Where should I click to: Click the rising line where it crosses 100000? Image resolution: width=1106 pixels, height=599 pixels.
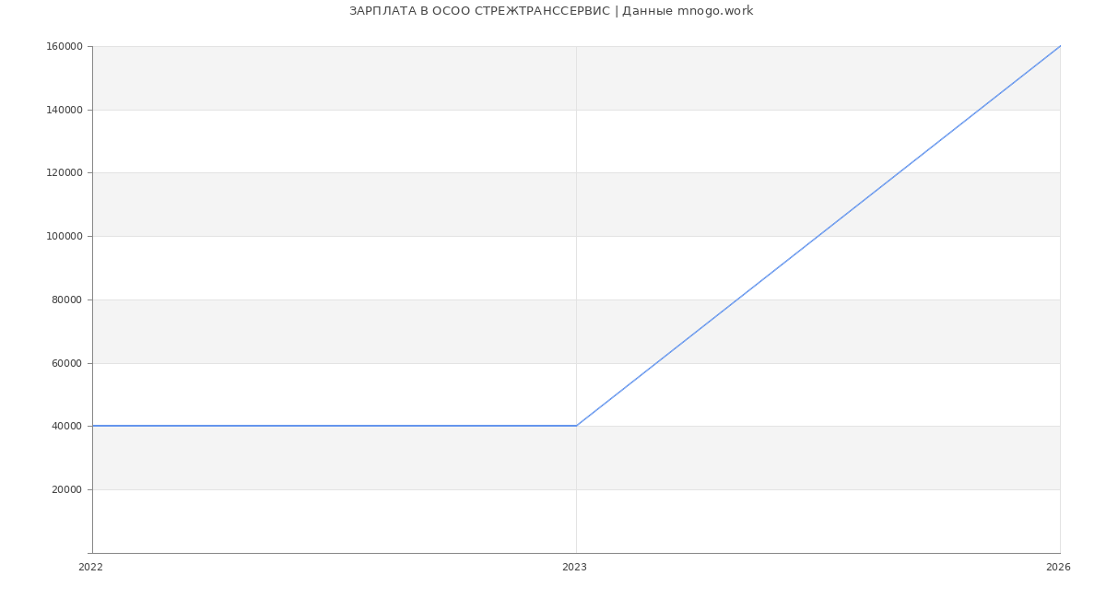(x=818, y=236)
